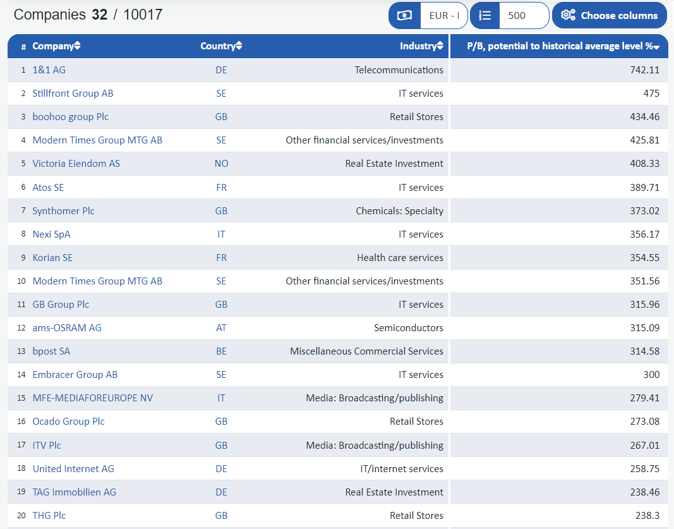The height and width of the screenshot is (529, 674).
Task: Click Miscellaneous Commercial Services cell
Action: (x=366, y=351)
